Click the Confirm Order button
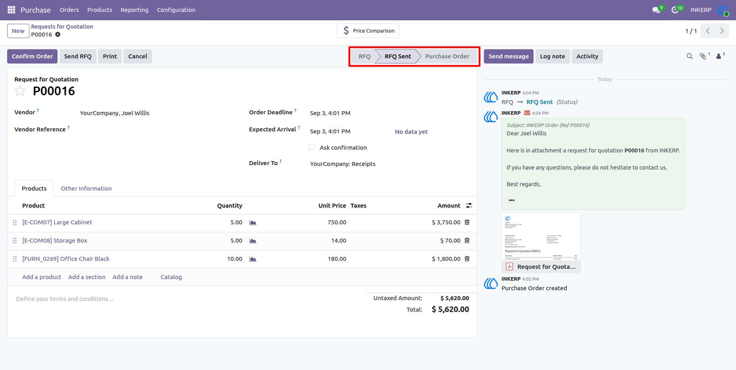This screenshot has width=736, height=370. pyautogui.click(x=32, y=56)
